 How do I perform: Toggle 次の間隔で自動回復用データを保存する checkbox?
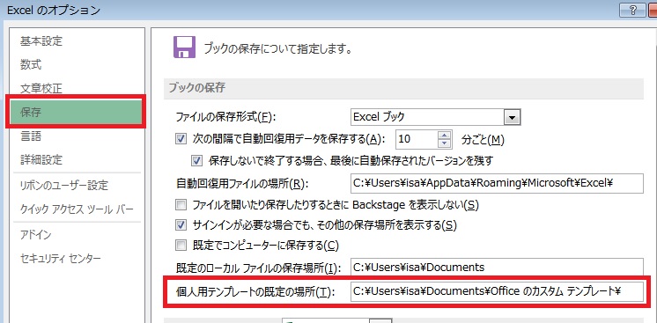tap(181, 140)
